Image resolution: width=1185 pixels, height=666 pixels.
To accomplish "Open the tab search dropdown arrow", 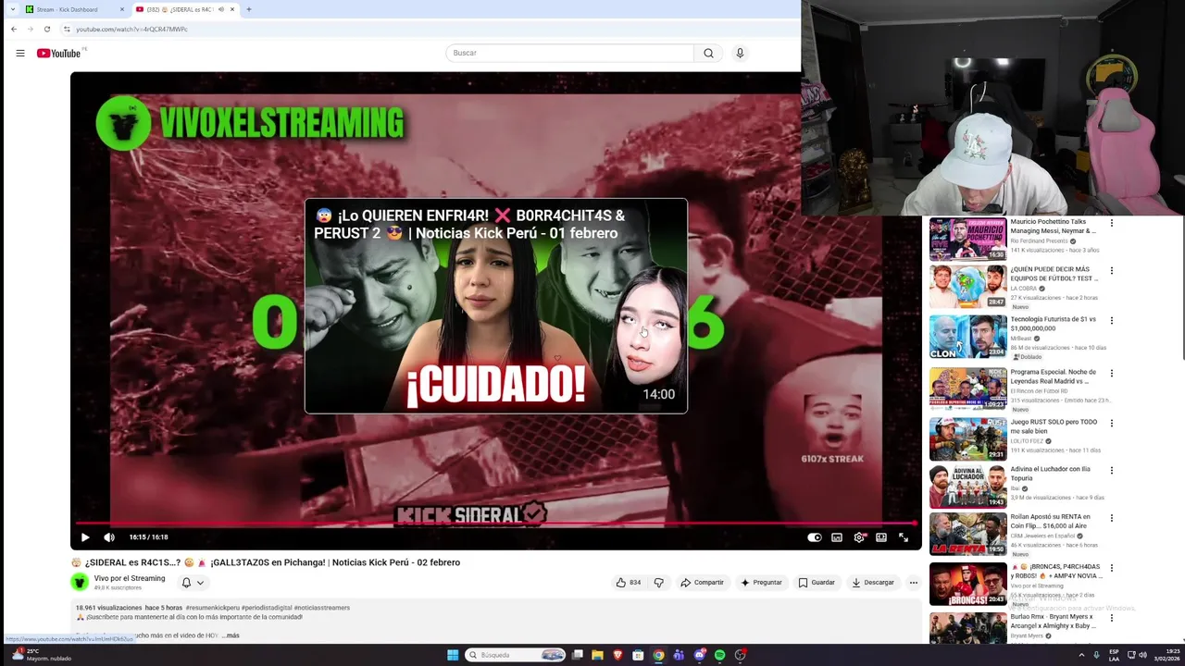I will pyautogui.click(x=13, y=9).
